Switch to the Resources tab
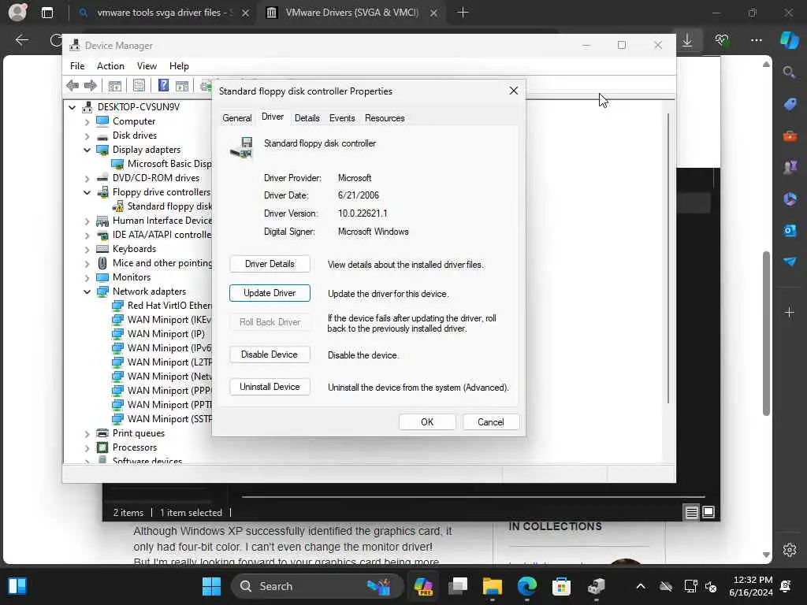The height and width of the screenshot is (605, 807). (385, 118)
